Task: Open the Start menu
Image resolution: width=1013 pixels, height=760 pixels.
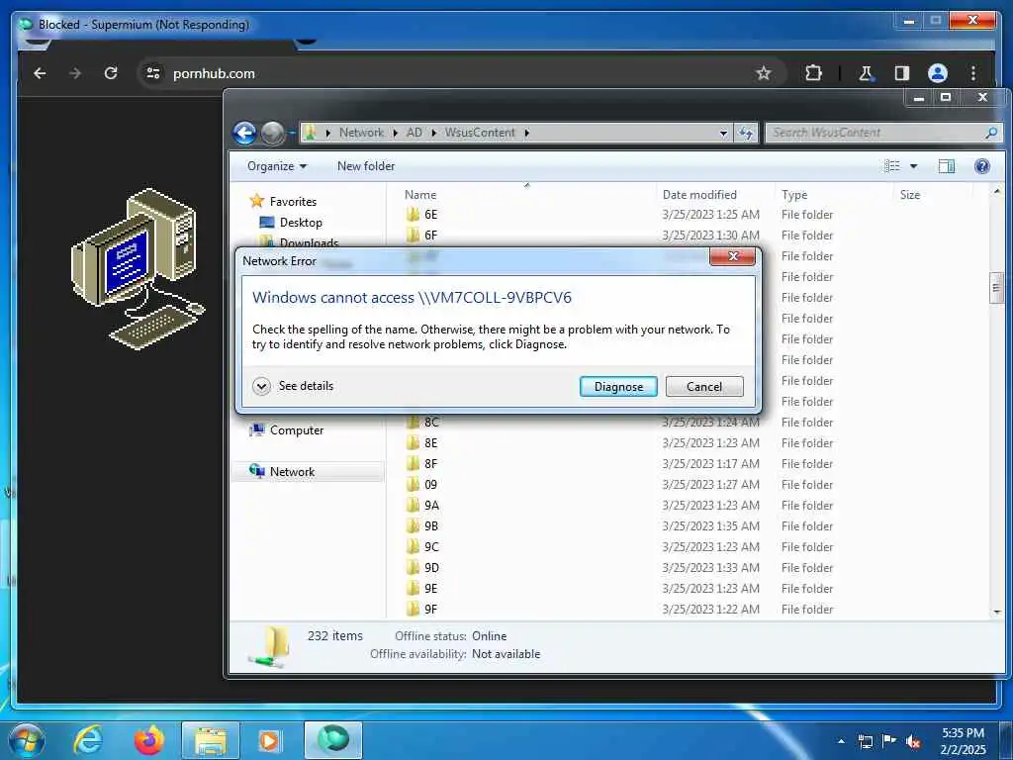Action: [26, 740]
